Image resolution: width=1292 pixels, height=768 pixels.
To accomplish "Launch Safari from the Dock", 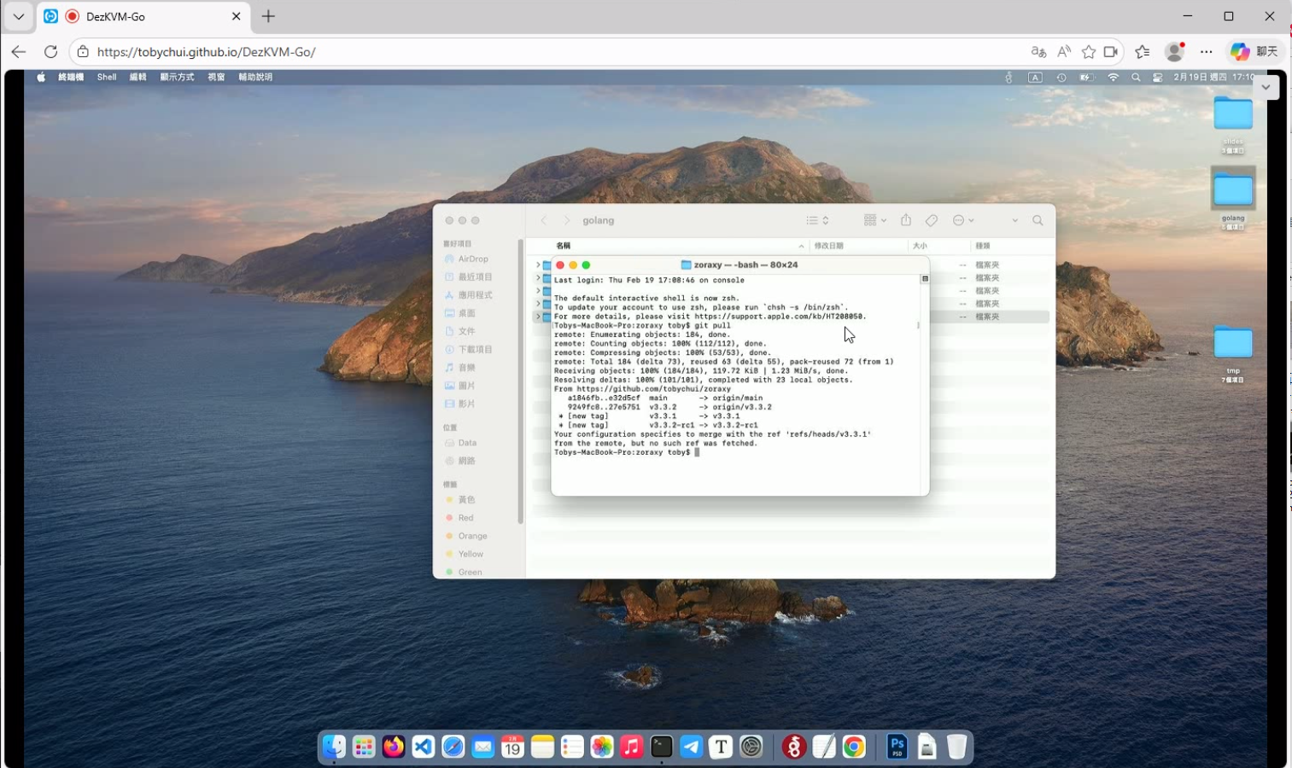I will [453, 748].
